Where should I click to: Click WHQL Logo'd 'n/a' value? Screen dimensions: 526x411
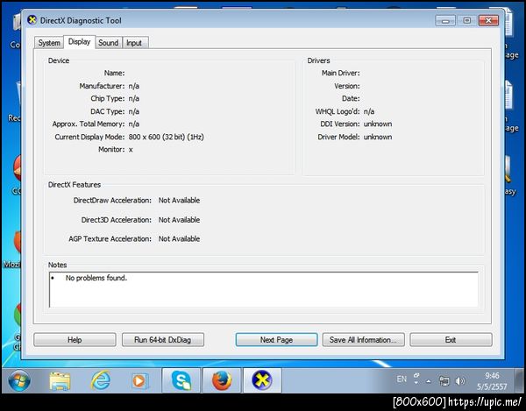pyautogui.click(x=369, y=111)
